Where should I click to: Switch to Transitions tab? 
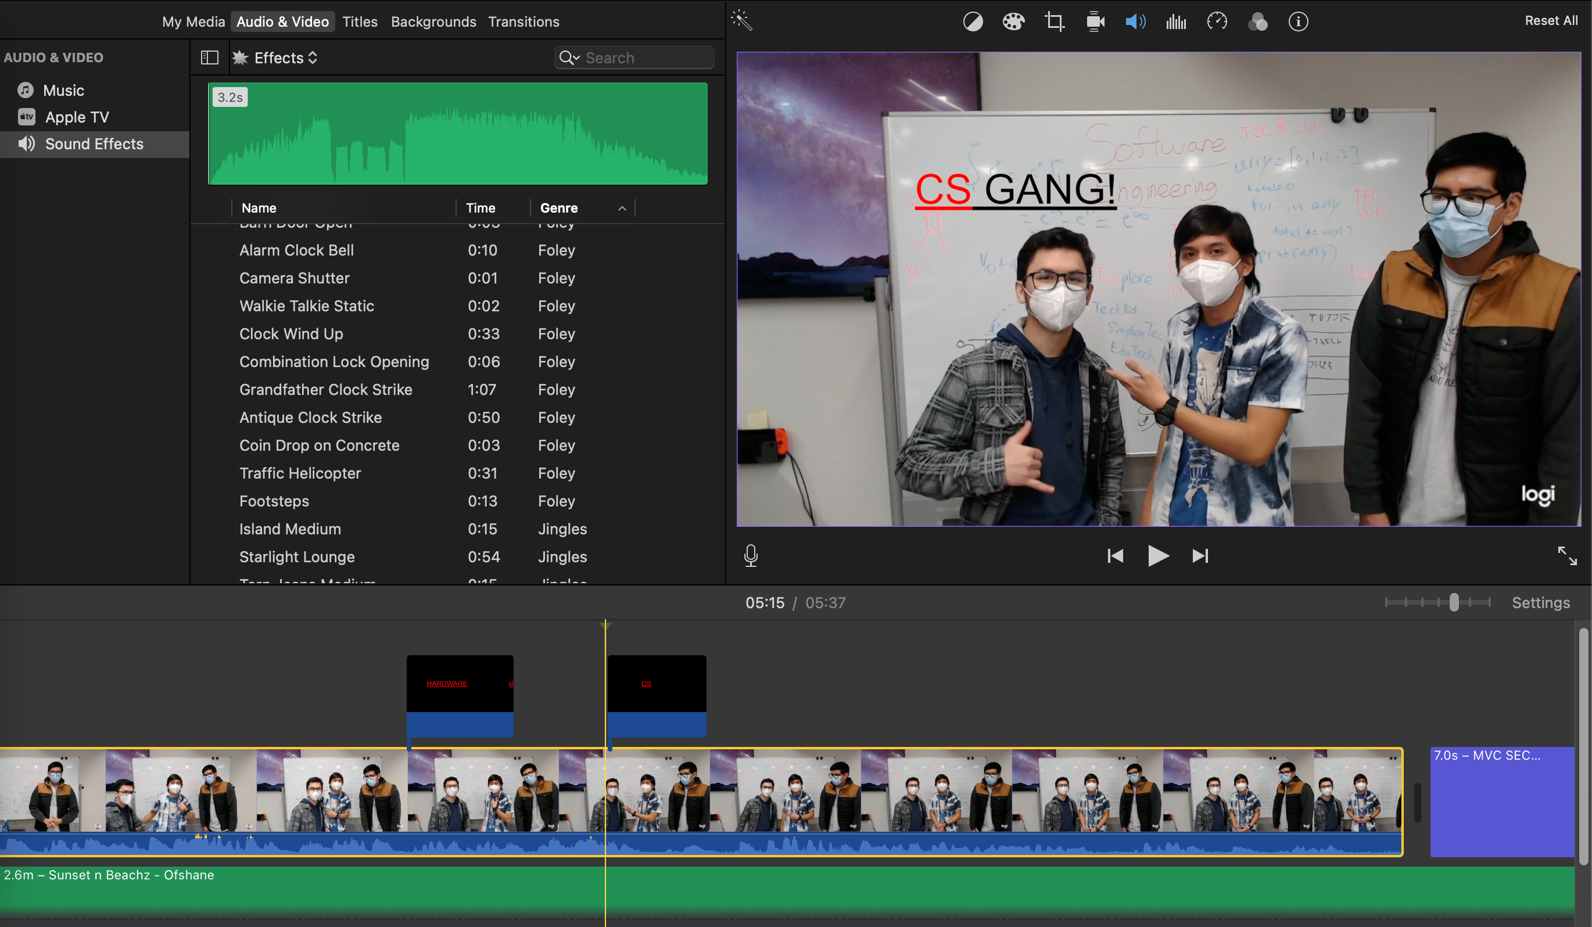click(524, 21)
